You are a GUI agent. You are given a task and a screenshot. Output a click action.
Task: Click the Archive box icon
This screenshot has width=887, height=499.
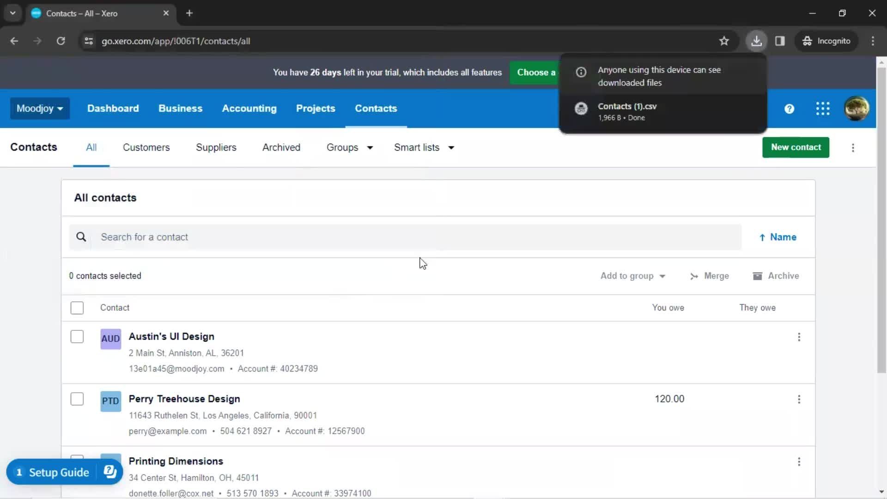[x=757, y=276]
